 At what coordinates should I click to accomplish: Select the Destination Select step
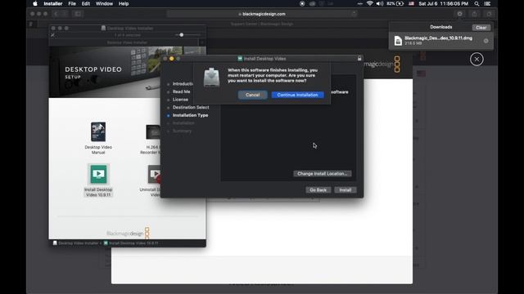(x=191, y=107)
